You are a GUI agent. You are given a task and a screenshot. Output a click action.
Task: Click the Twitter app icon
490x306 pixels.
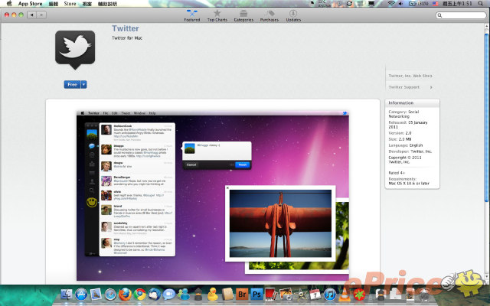(75, 49)
